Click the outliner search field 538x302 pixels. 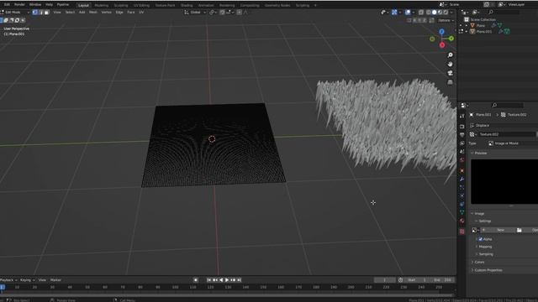[503, 13]
